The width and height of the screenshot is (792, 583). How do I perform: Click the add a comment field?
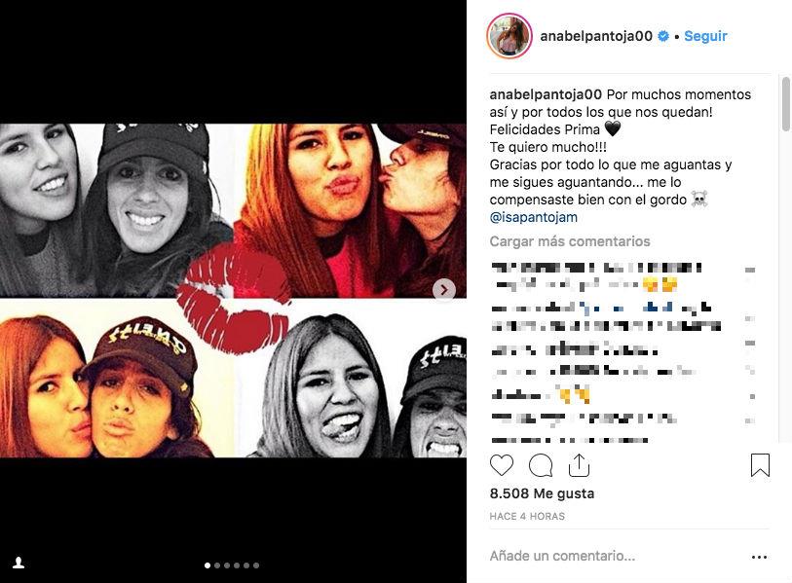(617, 556)
